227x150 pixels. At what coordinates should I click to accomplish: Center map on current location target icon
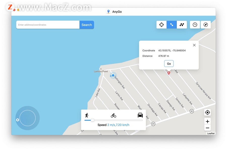point(208,113)
